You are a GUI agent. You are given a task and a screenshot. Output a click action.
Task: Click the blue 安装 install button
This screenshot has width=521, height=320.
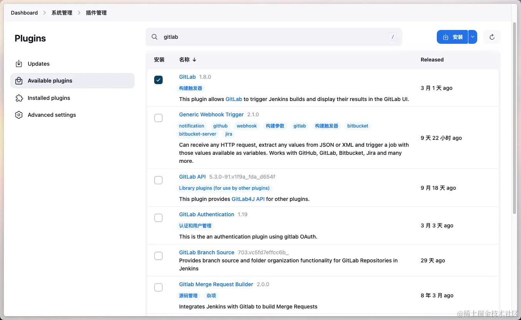tap(452, 37)
